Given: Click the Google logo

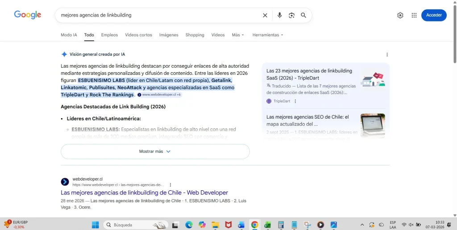Looking at the screenshot, I should pos(28,15).
